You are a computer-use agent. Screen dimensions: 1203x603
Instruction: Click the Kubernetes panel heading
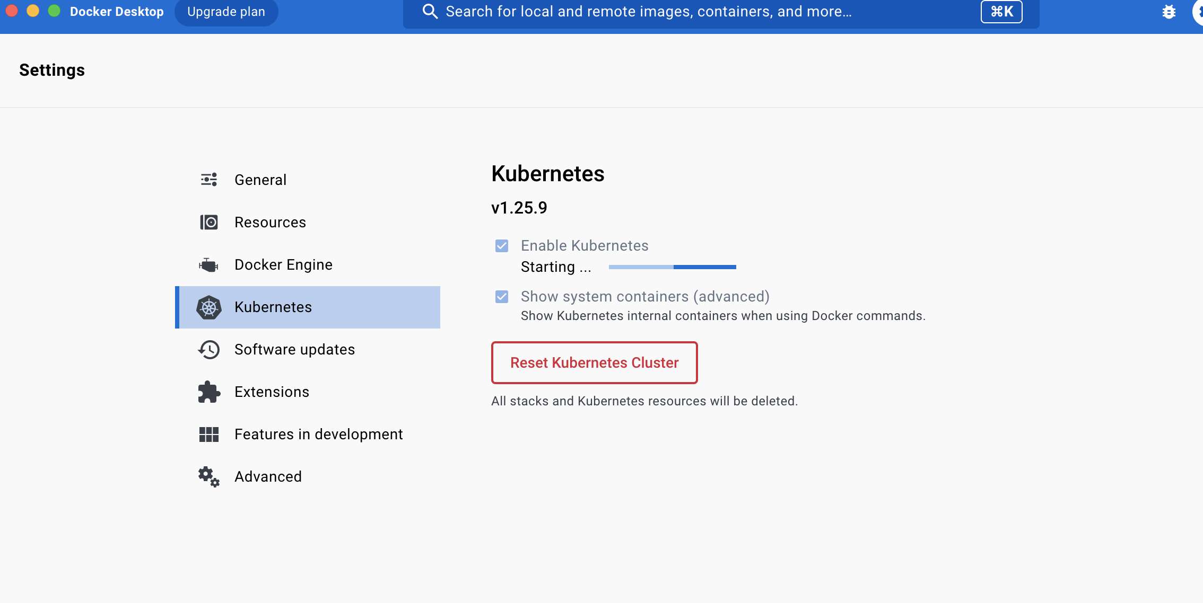point(548,174)
